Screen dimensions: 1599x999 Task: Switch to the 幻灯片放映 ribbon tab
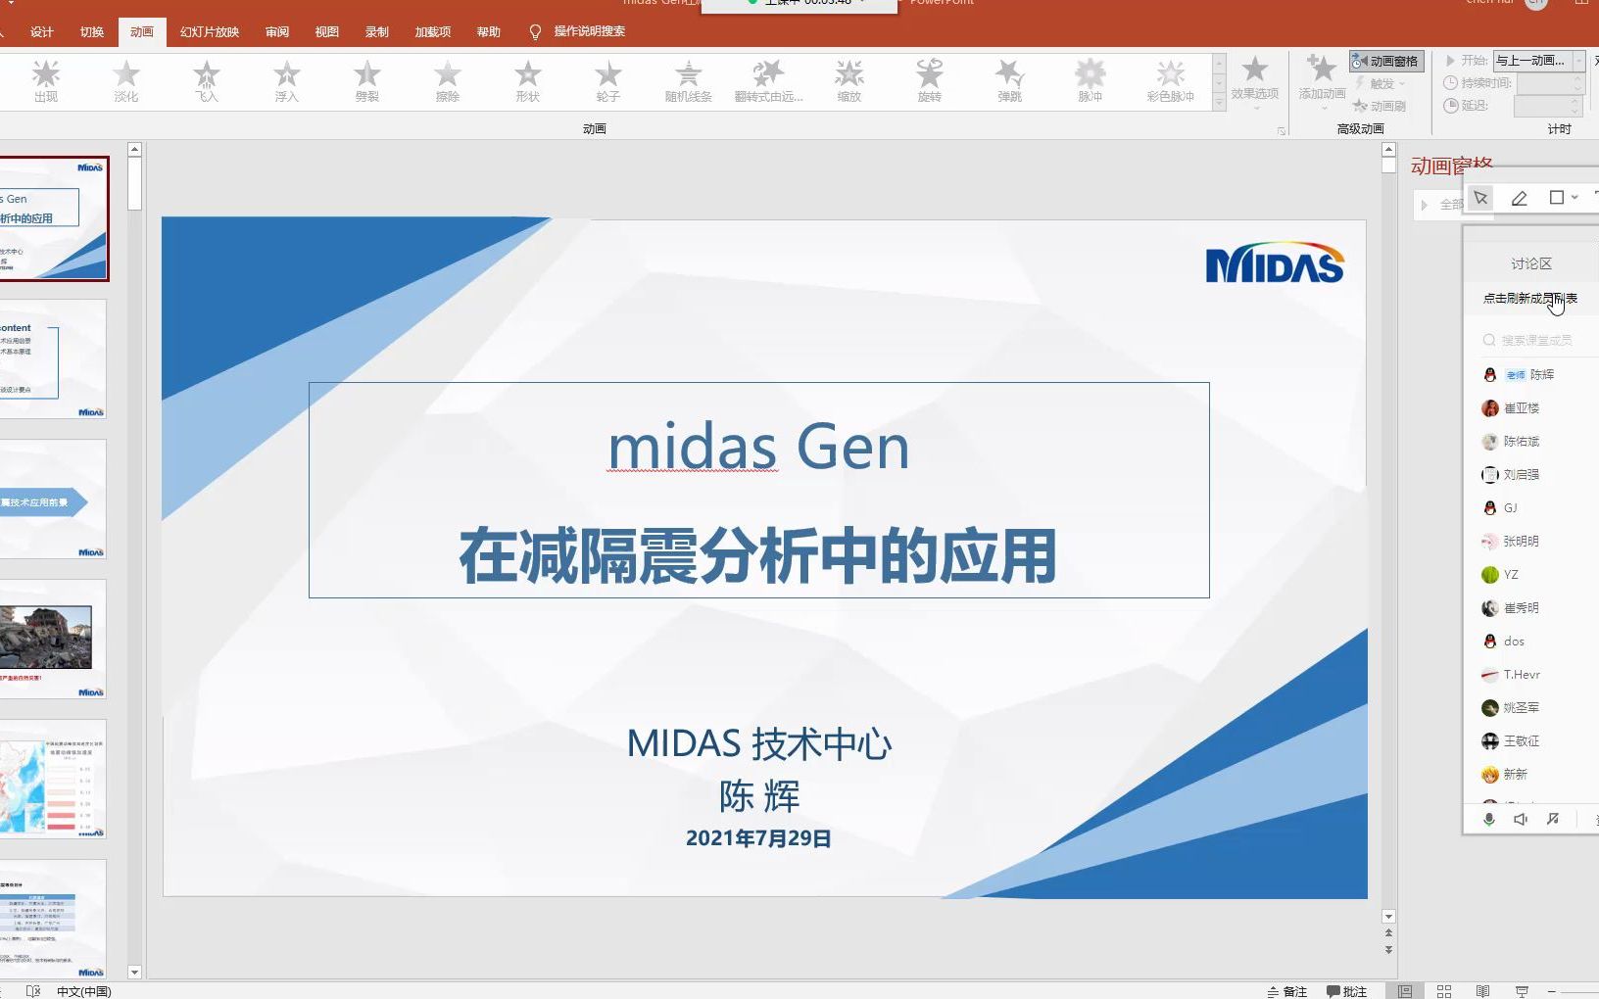click(209, 31)
